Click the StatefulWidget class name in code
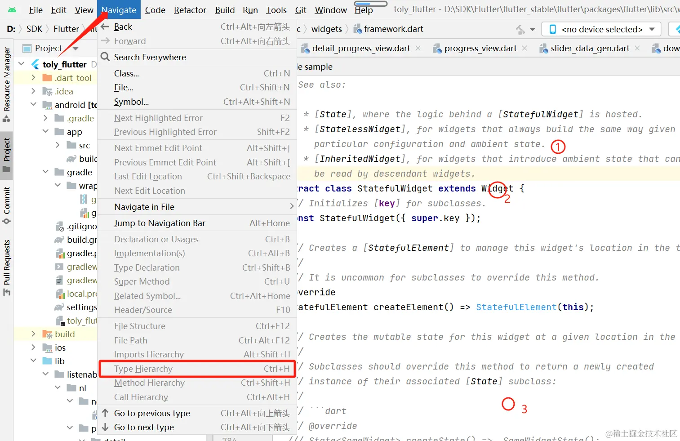Image resolution: width=680 pixels, height=441 pixels. (395, 188)
